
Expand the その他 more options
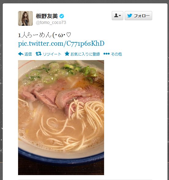(116, 54)
